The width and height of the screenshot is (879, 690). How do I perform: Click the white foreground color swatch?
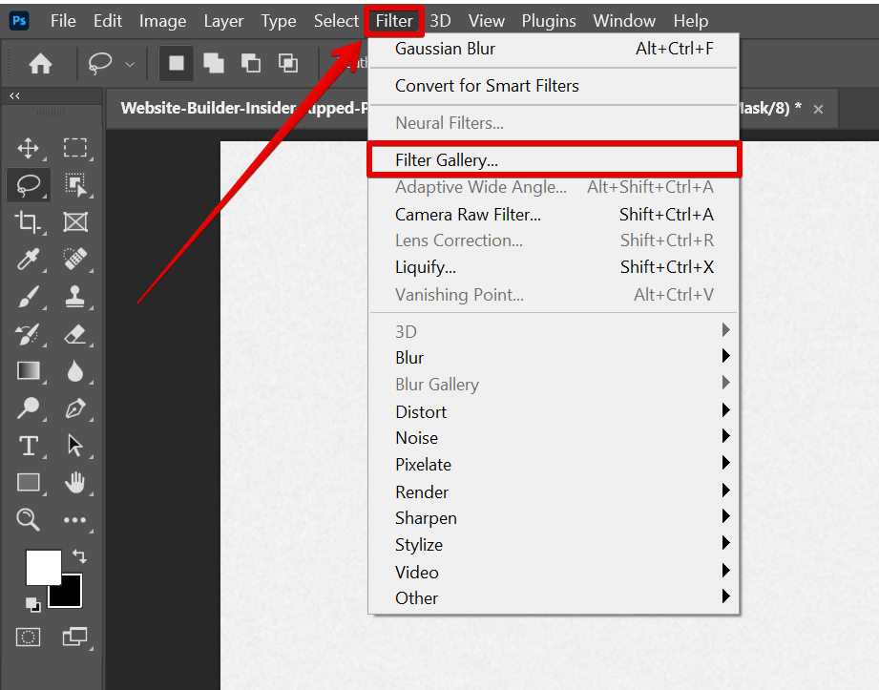tap(42, 566)
